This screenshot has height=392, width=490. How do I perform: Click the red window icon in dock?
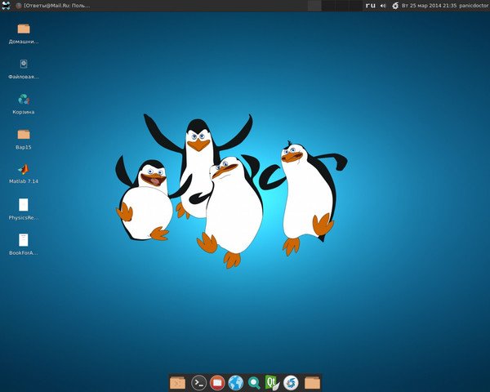coord(217,382)
